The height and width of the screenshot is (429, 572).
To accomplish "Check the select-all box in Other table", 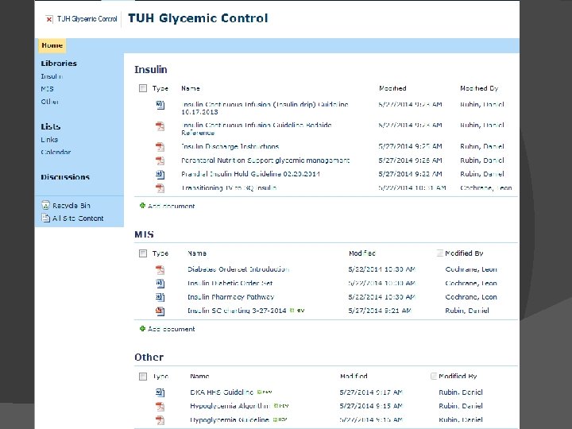I will pyautogui.click(x=143, y=376).
